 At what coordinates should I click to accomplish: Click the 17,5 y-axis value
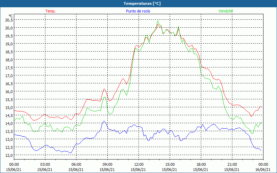(9, 67)
